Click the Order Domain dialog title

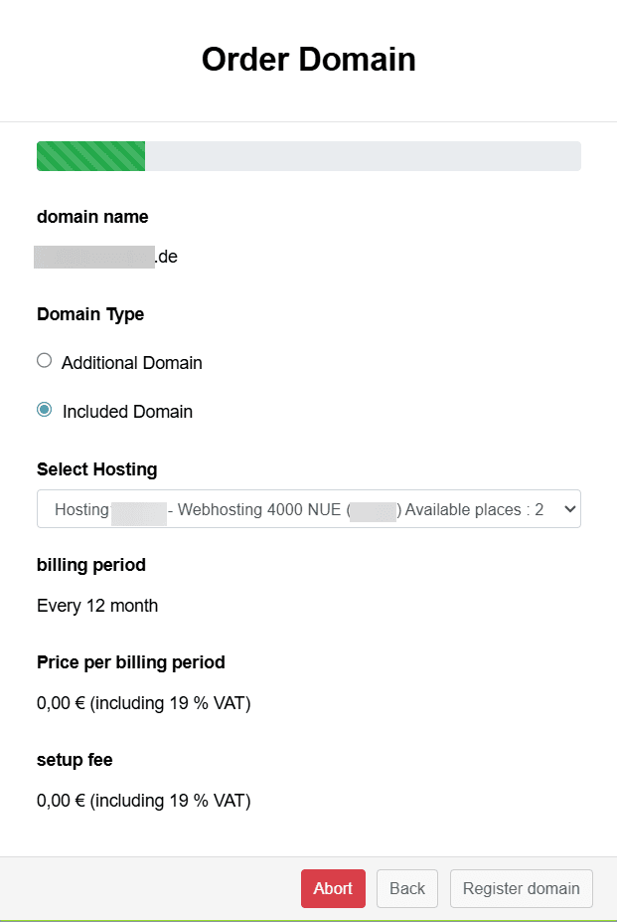click(x=308, y=59)
